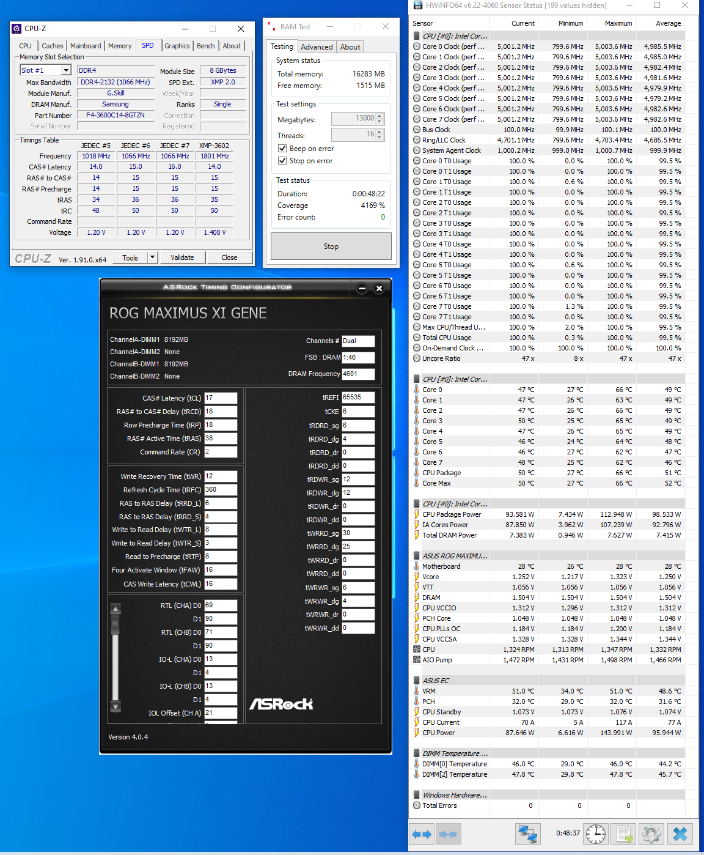Click the icon beside Ring/LLC Clock row
704x855 pixels.
pos(417,140)
